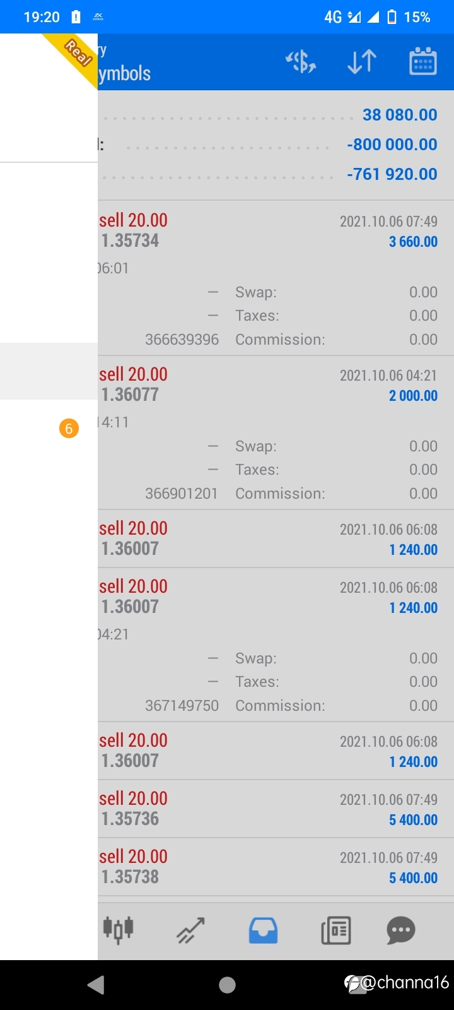This screenshot has width=454, height=1010.
Task: Tap the Android home circle button
Action: [227, 985]
